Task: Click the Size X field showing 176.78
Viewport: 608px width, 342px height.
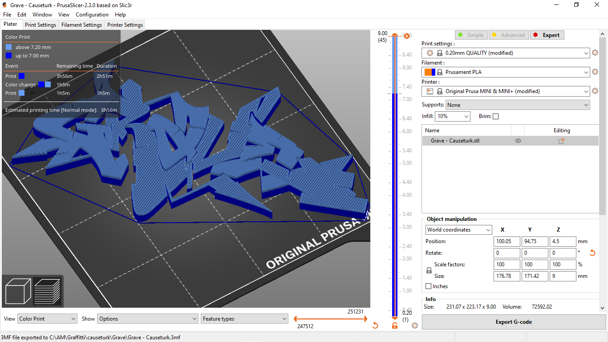Action: 507,276
